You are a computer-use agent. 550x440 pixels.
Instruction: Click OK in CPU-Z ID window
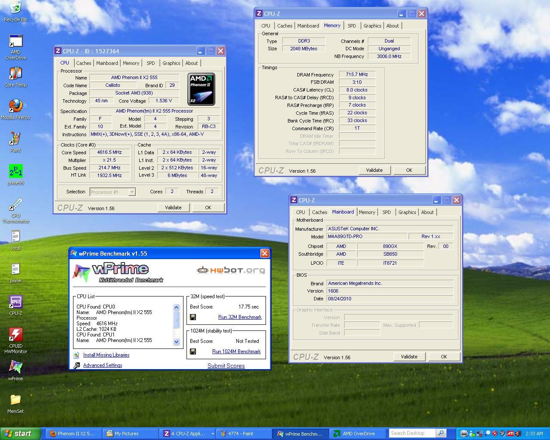point(208,208)
